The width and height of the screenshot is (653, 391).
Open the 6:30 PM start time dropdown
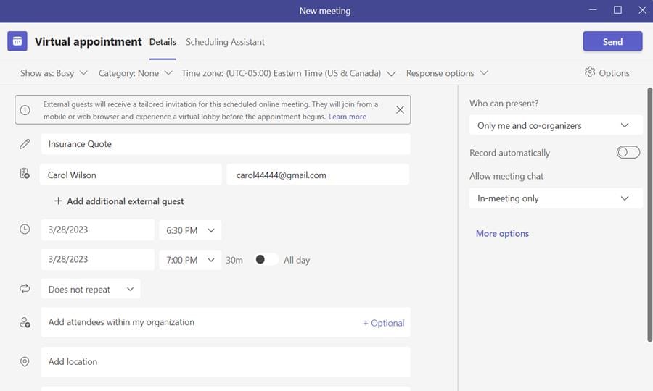pos(190,230)
